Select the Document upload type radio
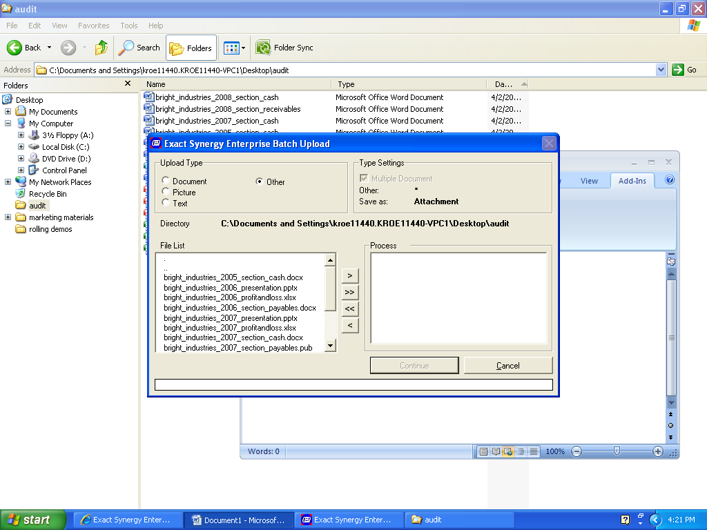This screenshot has width=707, height=530. (x=166, y=181)
